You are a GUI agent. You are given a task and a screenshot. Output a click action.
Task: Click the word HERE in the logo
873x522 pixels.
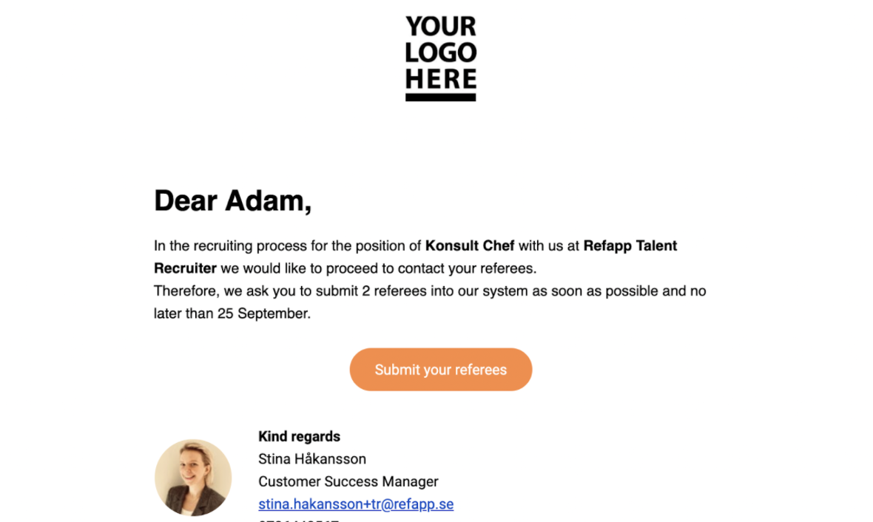pyautogui.click(x=440, y=79)
